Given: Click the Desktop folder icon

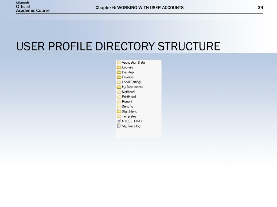Looking at the screenshot, I should (119, 72).
